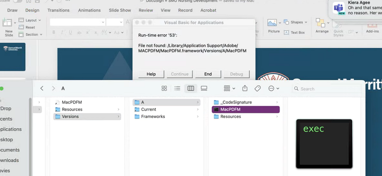This screenshot has height=176, width=382.
Task: Switch to the Review tab
Action: click(x=146, y=10)
